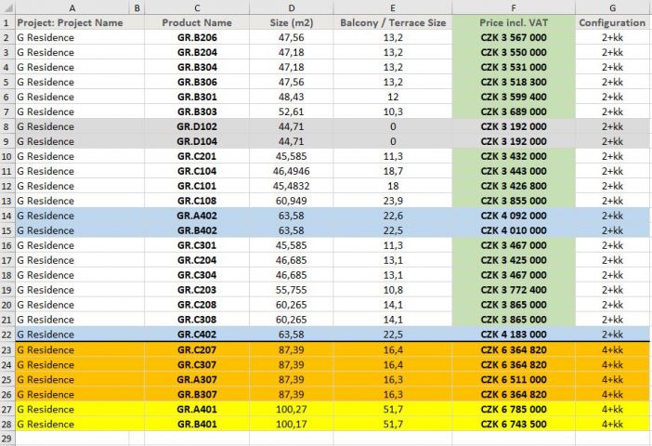652x446 pixels.
Task: Select column G header letter
Action: (x=612, y=7)
